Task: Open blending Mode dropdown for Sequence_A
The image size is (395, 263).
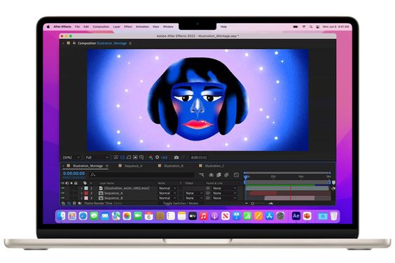Action: tap(167, 193)
